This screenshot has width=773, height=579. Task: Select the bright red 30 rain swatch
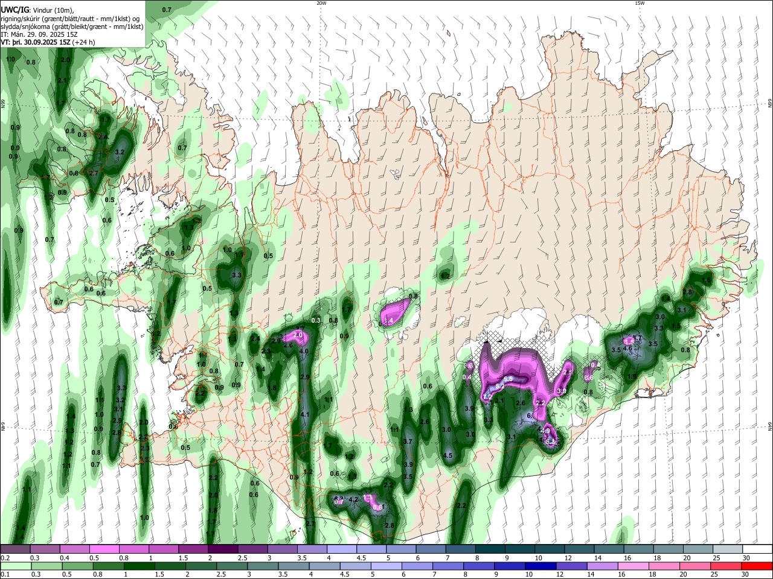pos(757,566)
